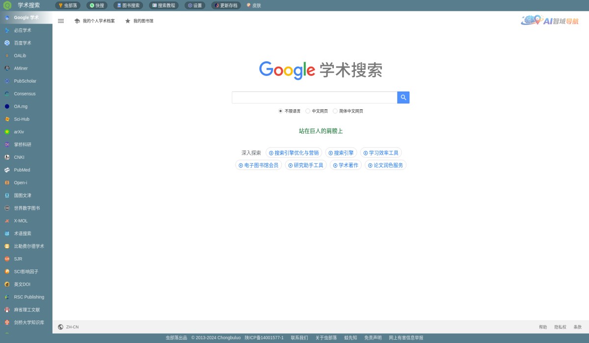The height and width of the screenshot is (343, 589).
Task: Choose the 中文网页 filter
Action: pyautogui.click(x=307, y=111)
